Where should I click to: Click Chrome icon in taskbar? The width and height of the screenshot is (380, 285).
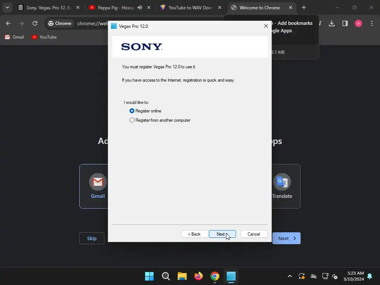click(215, 276)
